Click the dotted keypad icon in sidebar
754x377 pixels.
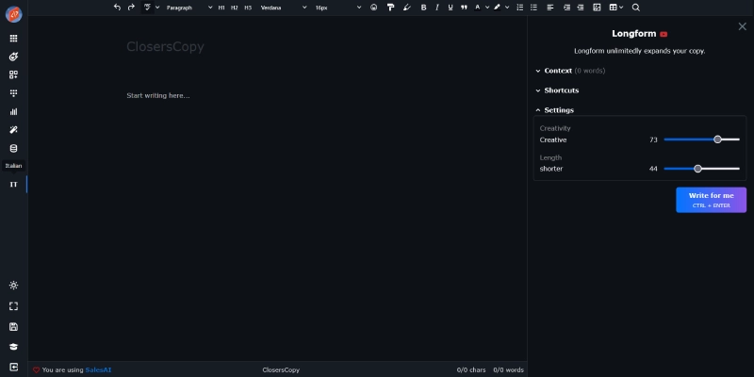[13, 92]
